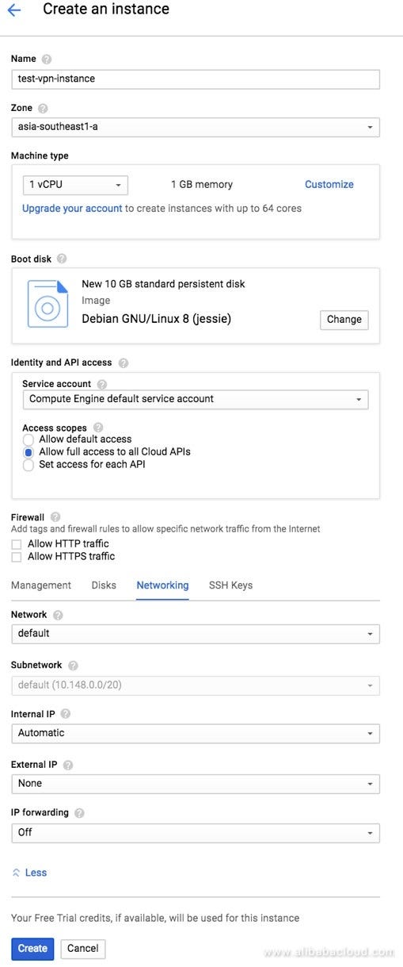Screen dimensions: 403x967
Task: Enable Allow HTTPS traffic checkbox
Action: [x=17, y=557]
